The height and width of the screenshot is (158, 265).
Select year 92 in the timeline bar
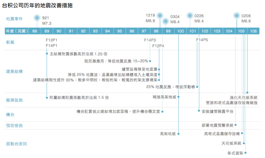pos(83,31)
